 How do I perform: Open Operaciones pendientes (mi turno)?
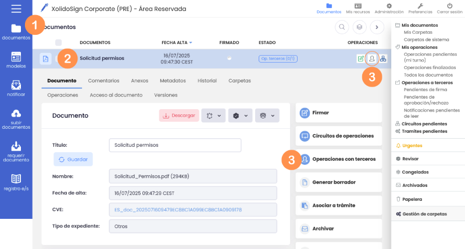pyautogui.click(x=430, y=57)
